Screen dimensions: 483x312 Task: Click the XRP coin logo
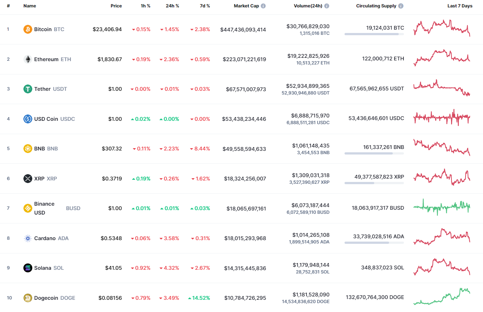(x=28, y=179)
